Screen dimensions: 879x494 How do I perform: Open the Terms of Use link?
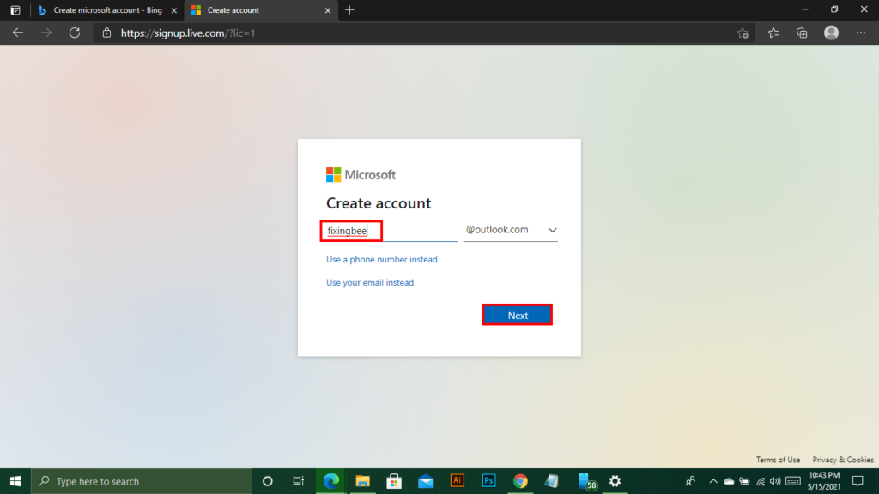point(778,460)
